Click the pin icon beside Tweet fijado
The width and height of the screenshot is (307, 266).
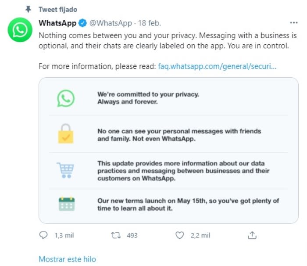click(29, 9)
